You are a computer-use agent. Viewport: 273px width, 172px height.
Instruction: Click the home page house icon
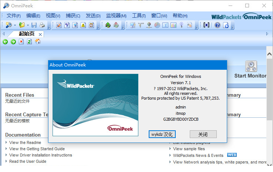38,41
